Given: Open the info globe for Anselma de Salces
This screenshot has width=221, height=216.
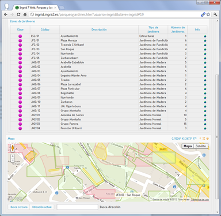Looking at the screenshot, I should [205, 115].
